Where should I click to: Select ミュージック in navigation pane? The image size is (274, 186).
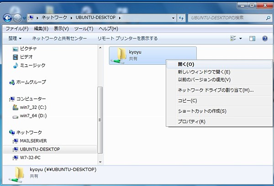[32, 65]
